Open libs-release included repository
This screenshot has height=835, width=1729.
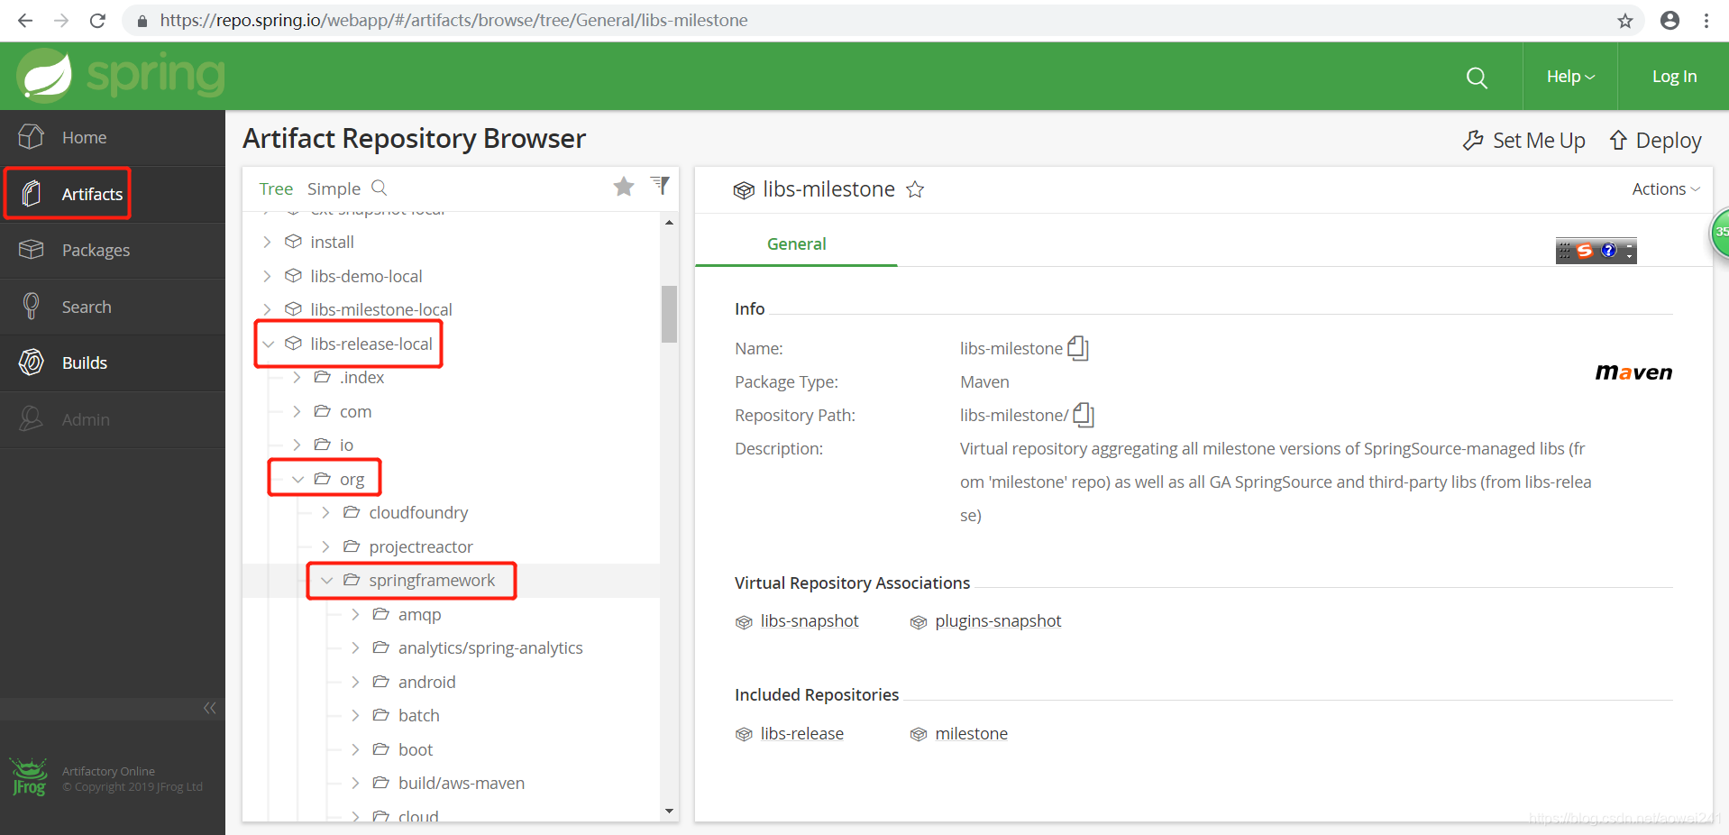pos(802,733)
